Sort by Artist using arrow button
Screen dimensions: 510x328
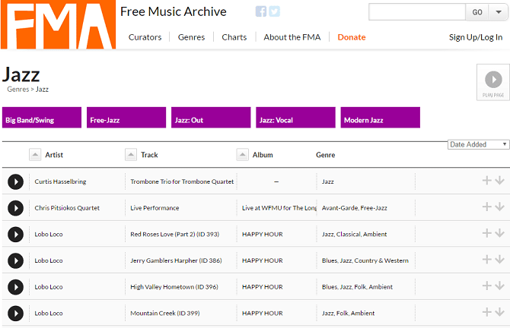coord(35,155)
